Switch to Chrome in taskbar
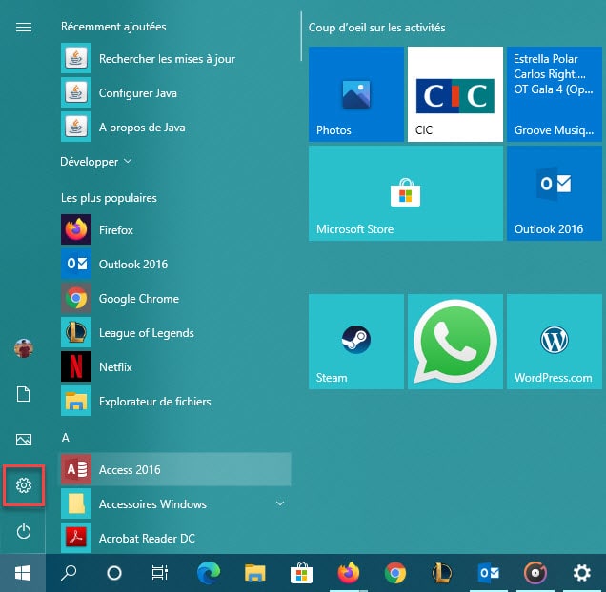This screenshot has height=592, width=606. click(395, 573)
